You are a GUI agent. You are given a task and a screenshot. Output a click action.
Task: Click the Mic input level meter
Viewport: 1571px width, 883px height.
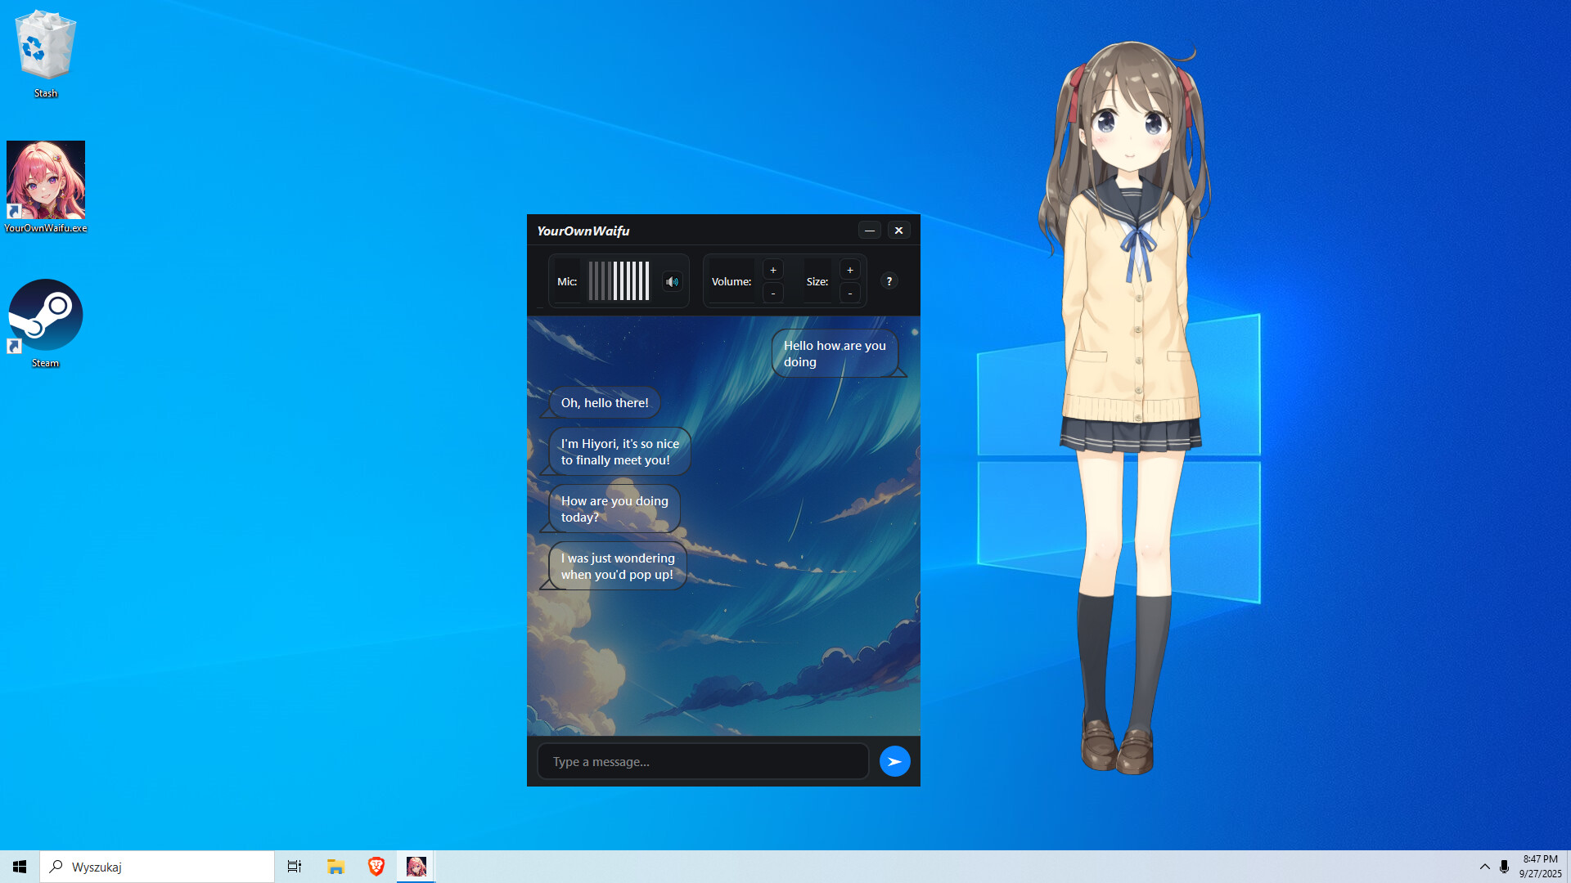click(619, 280)
